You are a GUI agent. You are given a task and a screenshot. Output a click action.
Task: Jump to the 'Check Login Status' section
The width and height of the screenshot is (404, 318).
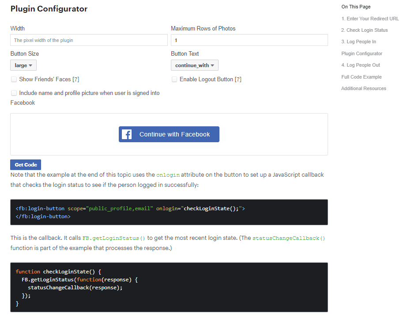pos(365,30)
